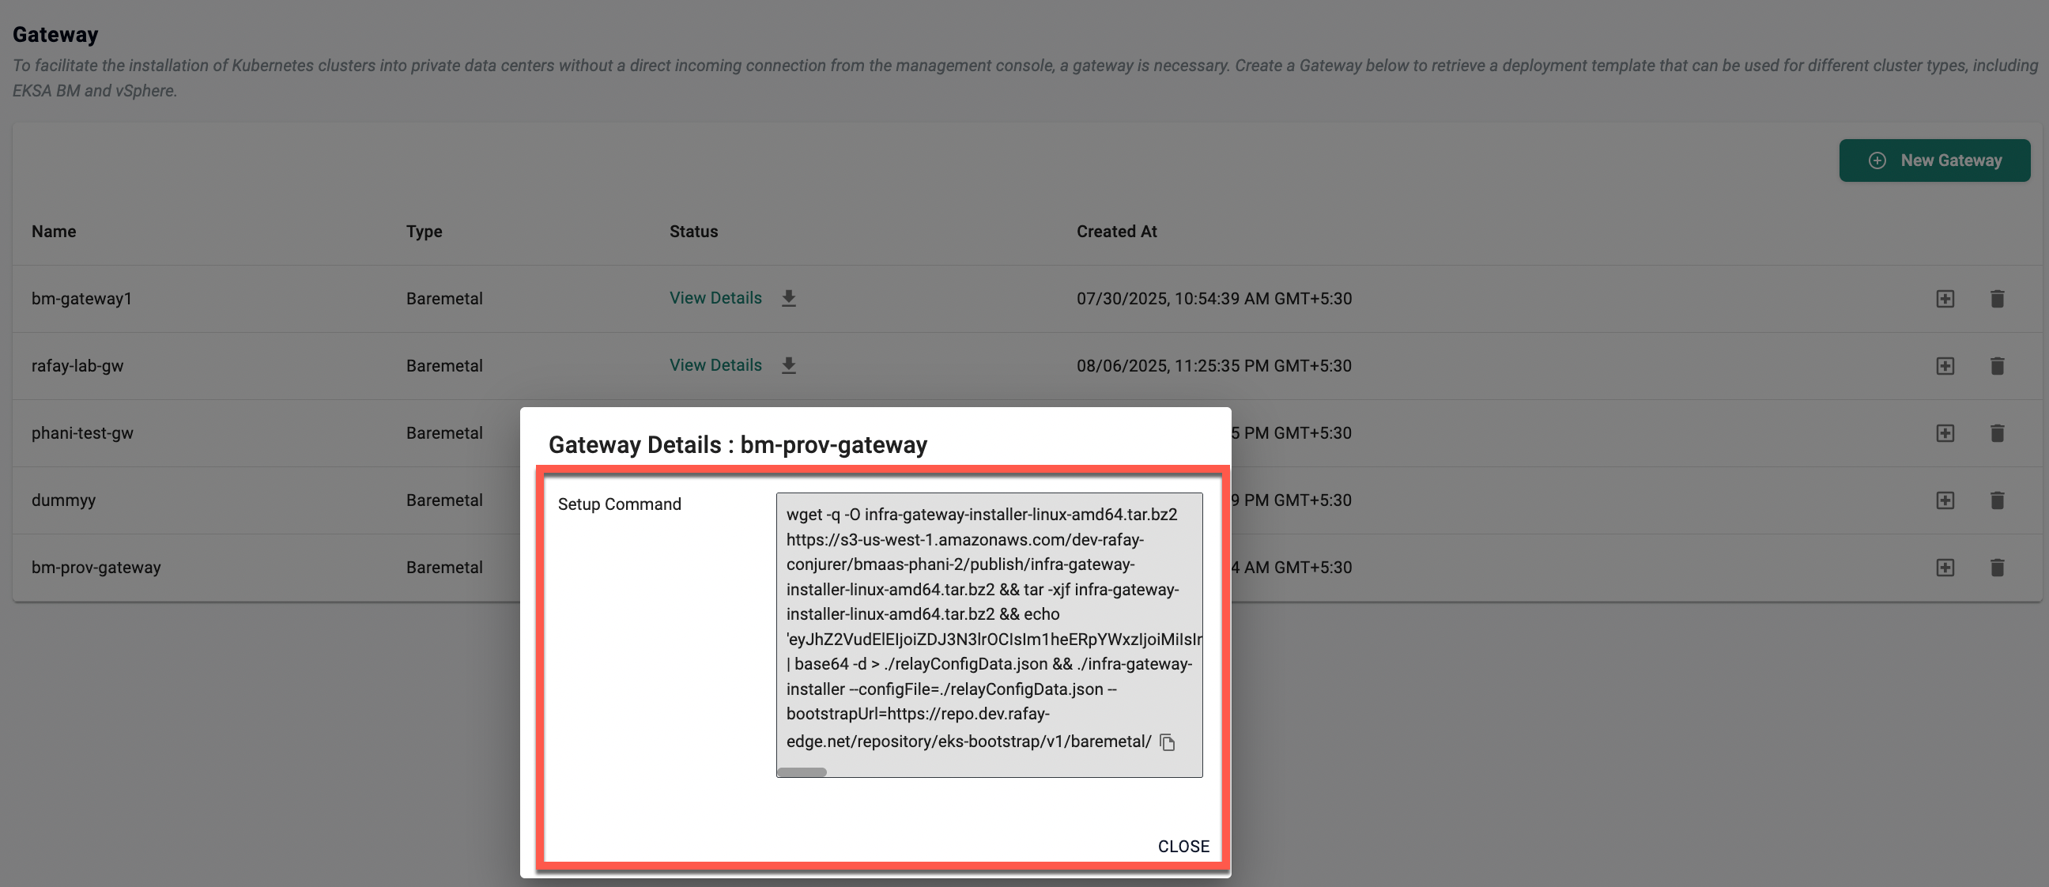This screenshot has width=2049, height=887.
Task: Download deployment template for bm-gateway1
Action: click(x=788, y=299)
